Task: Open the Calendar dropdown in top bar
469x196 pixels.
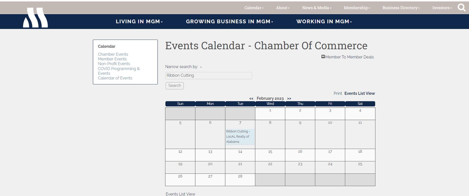Action: pyautogui.click(x=254, y=8)
